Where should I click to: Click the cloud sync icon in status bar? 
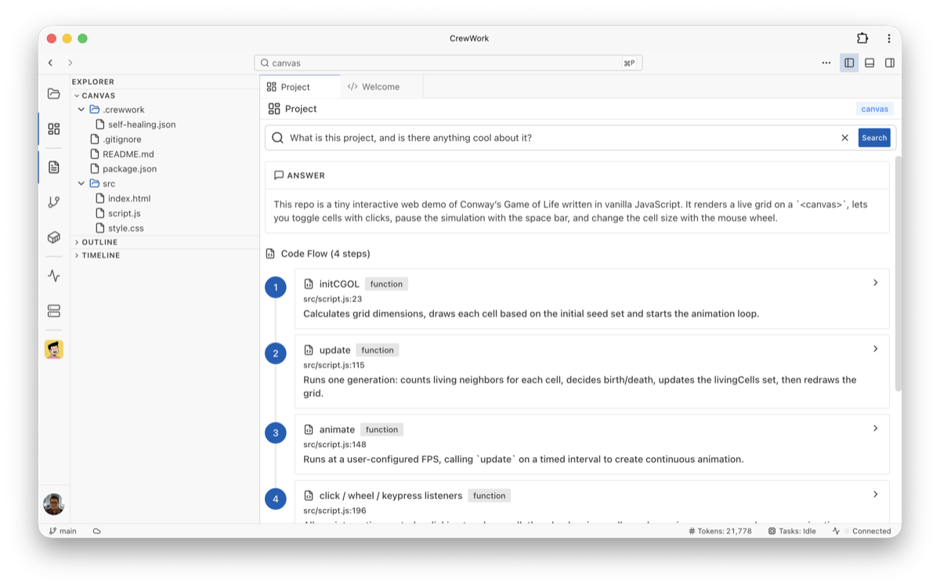coord(97,531)
